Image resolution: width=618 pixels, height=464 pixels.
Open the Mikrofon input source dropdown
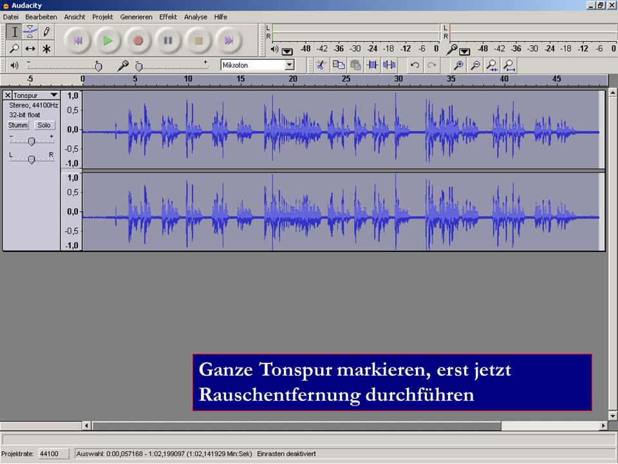[x=290, y=65]
